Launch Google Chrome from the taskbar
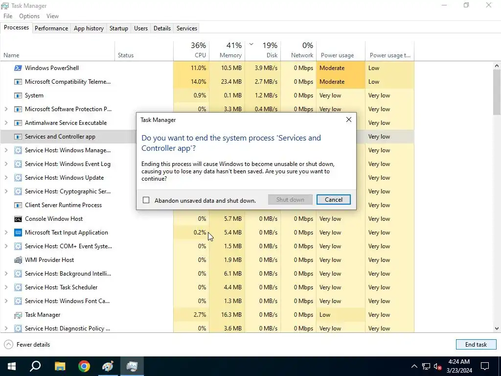 click(84, 366)
